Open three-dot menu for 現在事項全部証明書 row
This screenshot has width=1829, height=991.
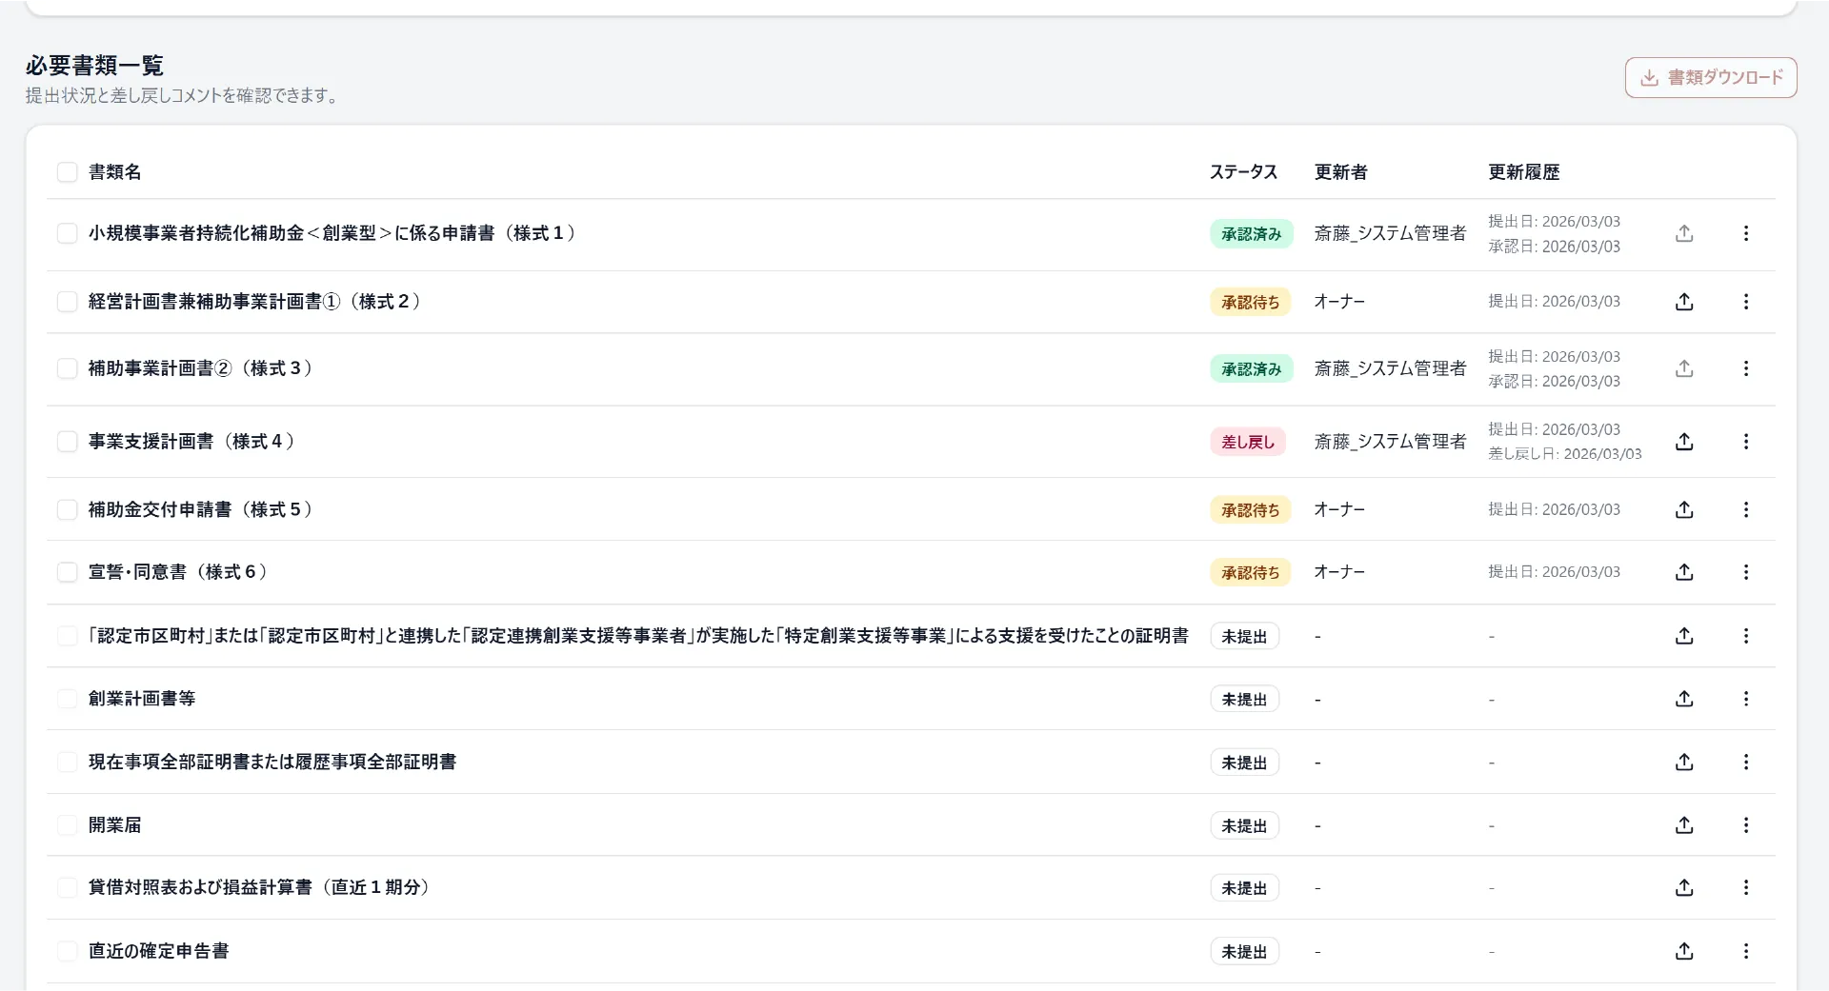(1745, 763)
